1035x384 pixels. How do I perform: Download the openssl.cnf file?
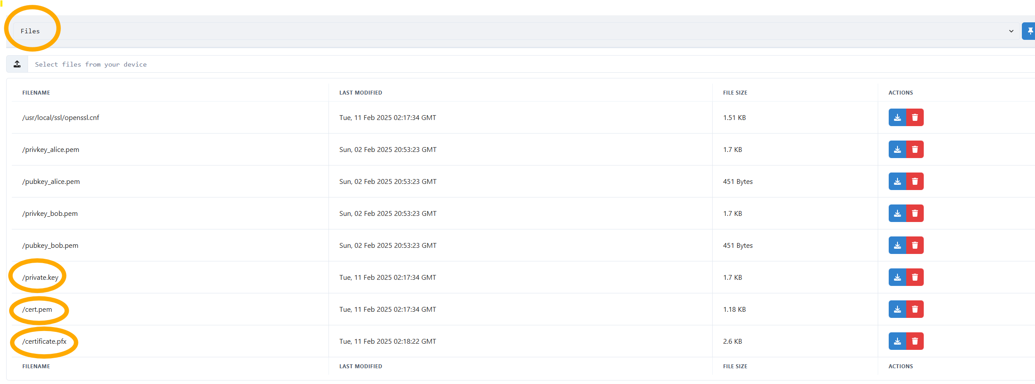(x=897, y=117)
